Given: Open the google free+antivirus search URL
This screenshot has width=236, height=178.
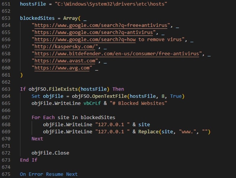Looking at the screenshot, I should (101, 25).
